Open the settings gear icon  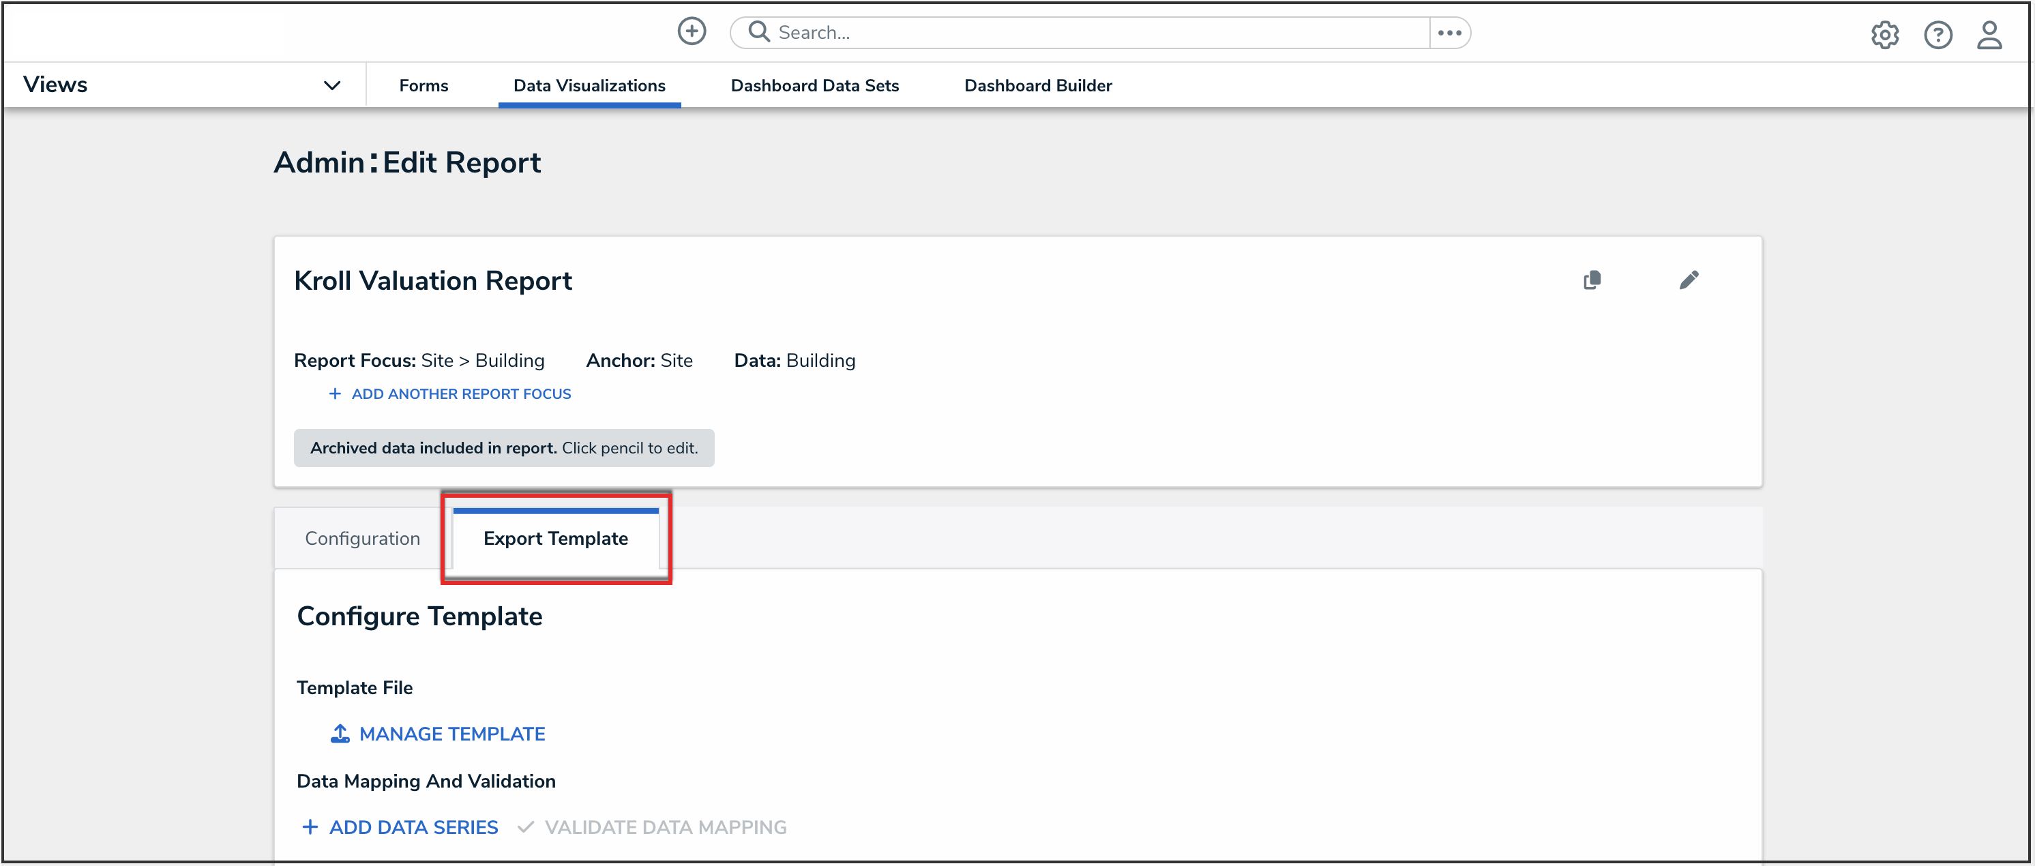pyautogui.click(x=1884, y=35)
